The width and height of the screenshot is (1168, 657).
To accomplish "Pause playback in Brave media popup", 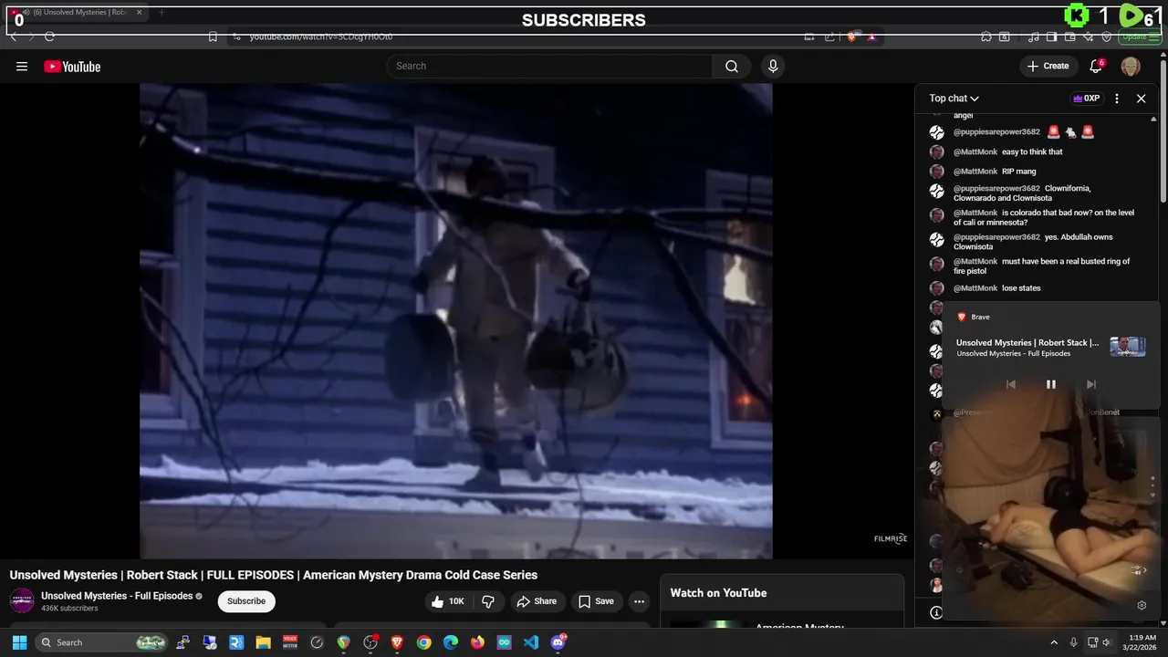I will (x=1050, y=384).
